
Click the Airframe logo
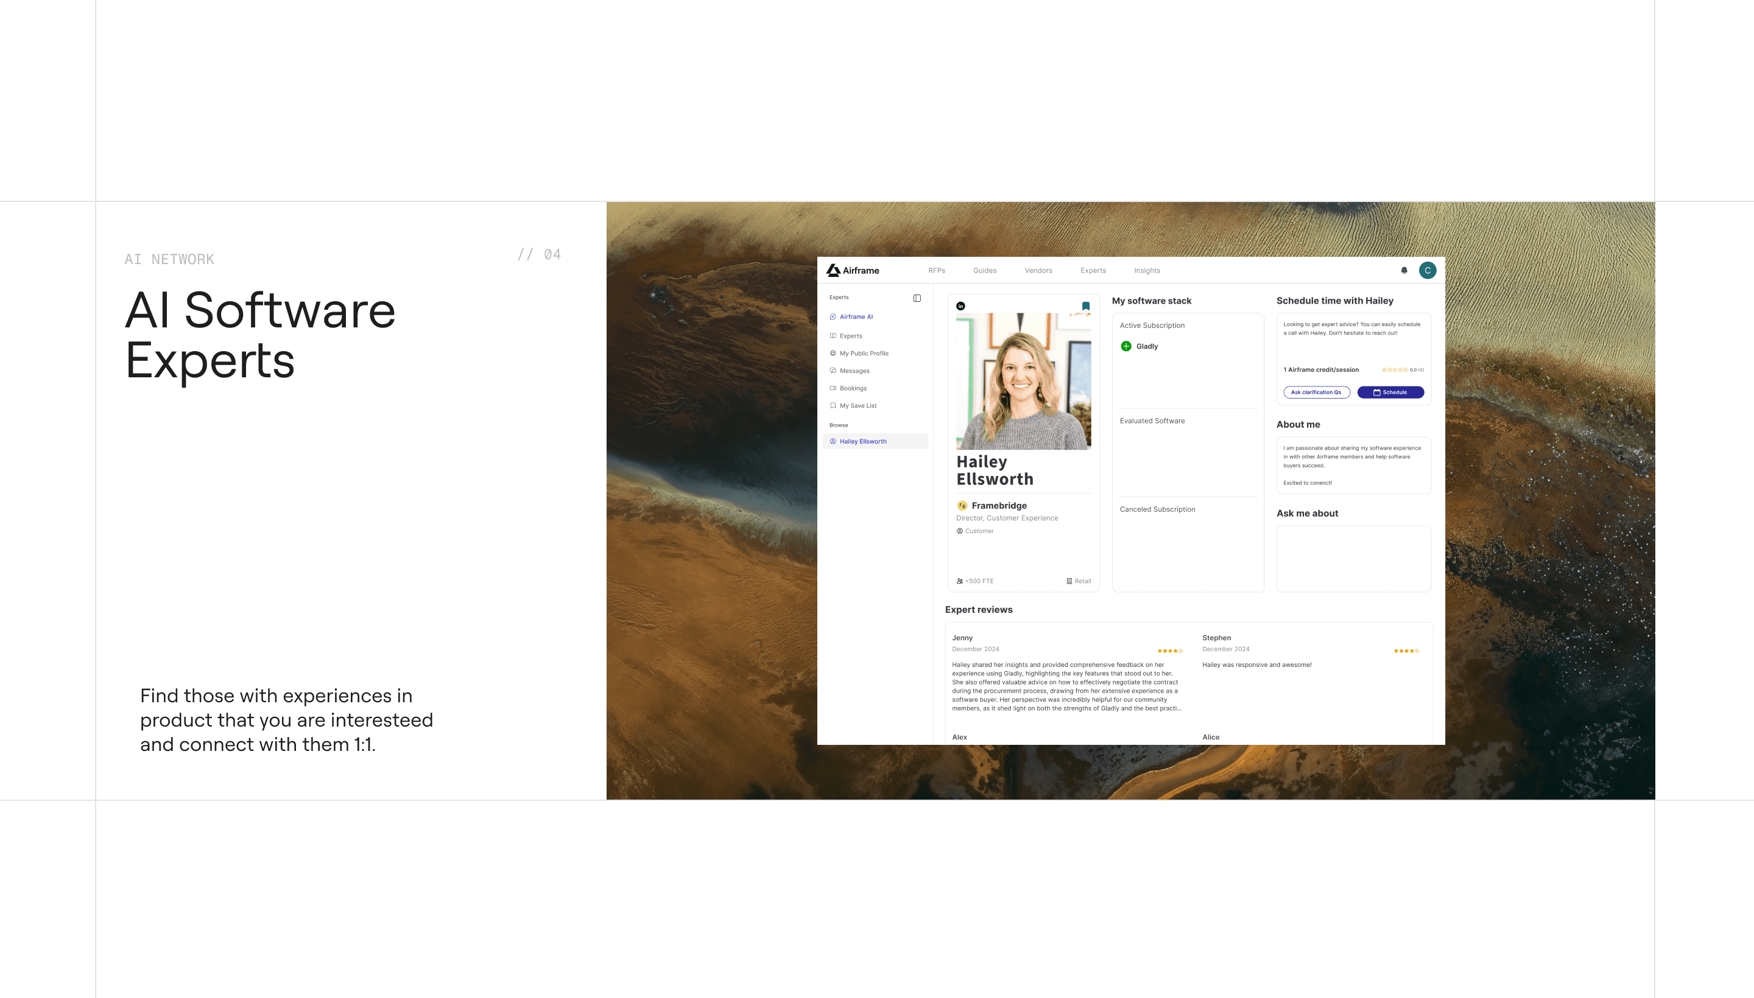tap(853, 270)
